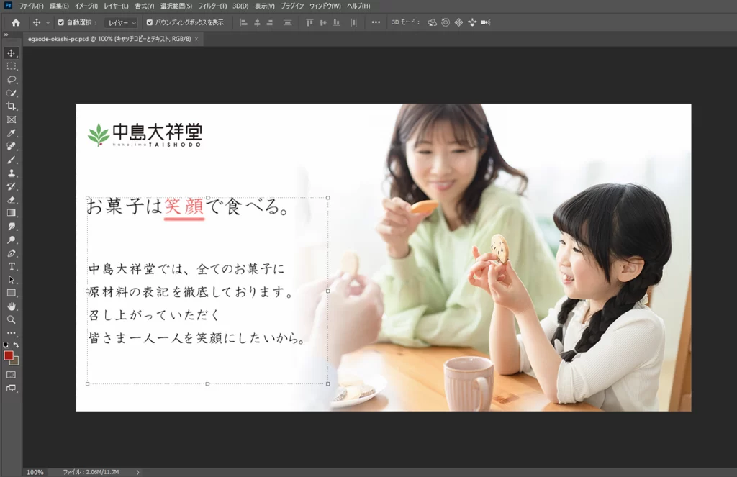Choose the Eraser tool
The width and height of the screenshot is (737, 477).
pos(12,199)
